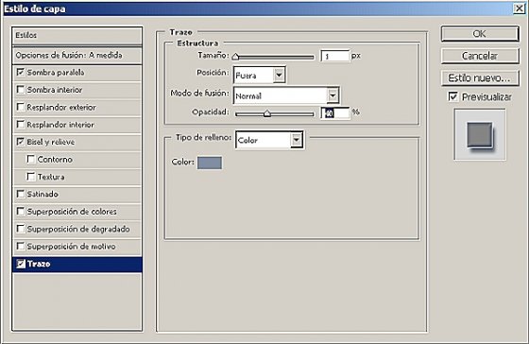Click the Estilo nuevo... button
This screenshot has width=529, height=344.
[x=480, y=78]
